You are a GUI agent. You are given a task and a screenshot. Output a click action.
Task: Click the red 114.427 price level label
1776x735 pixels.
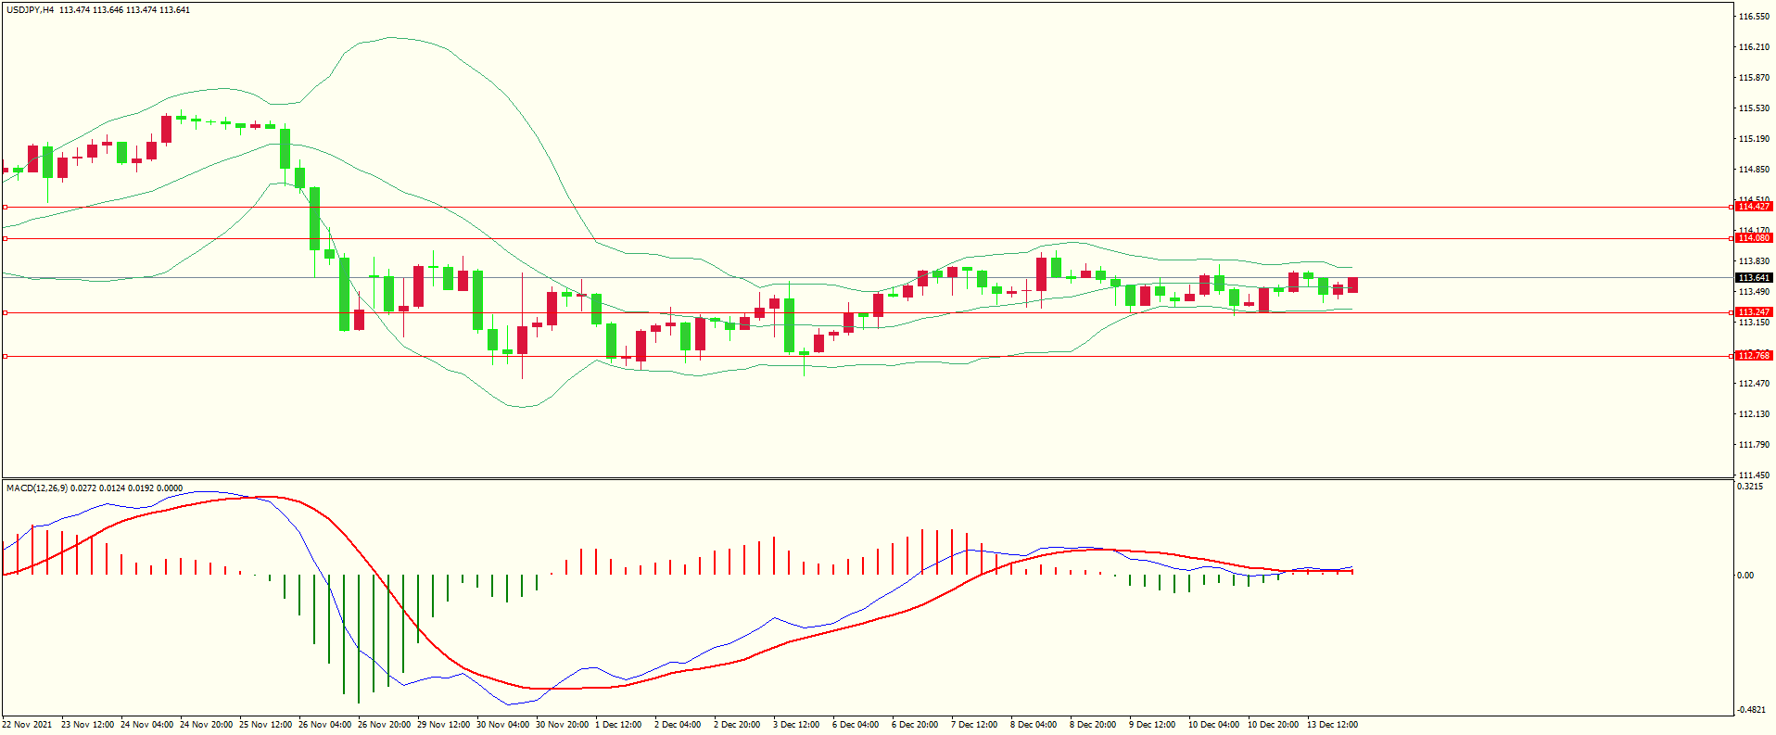(1753, 207)
